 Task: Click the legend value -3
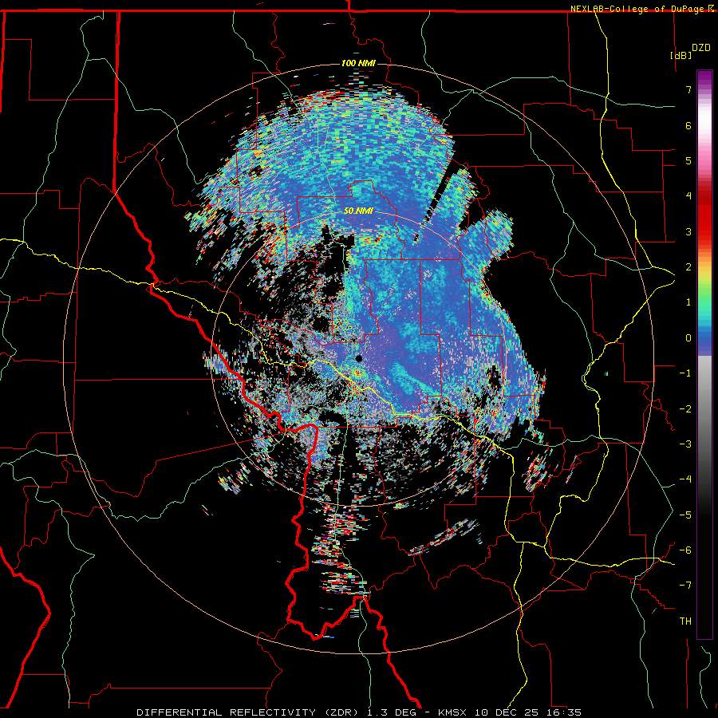pyautogui.click(x=685, y=444)
